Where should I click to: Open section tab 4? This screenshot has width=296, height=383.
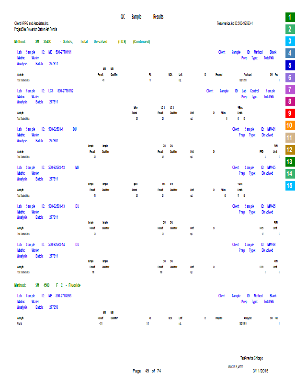[290, 53]
